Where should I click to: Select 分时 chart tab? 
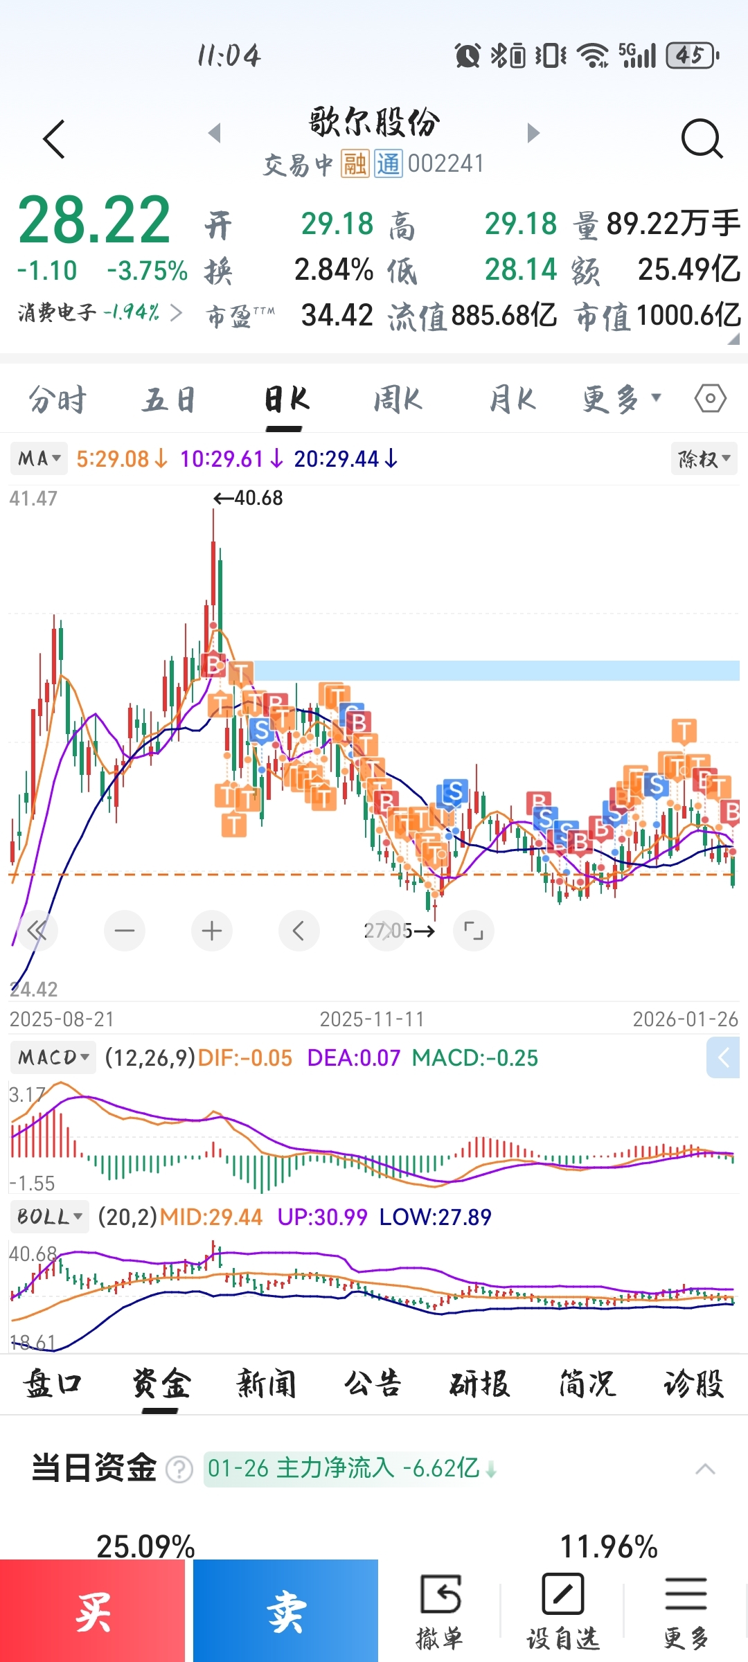(x=57, y=400)
